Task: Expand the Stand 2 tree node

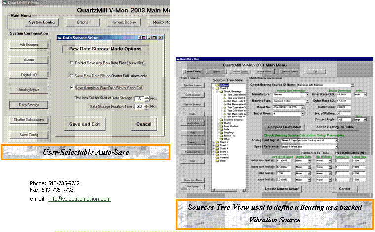Action: click(x=214, y=142)
